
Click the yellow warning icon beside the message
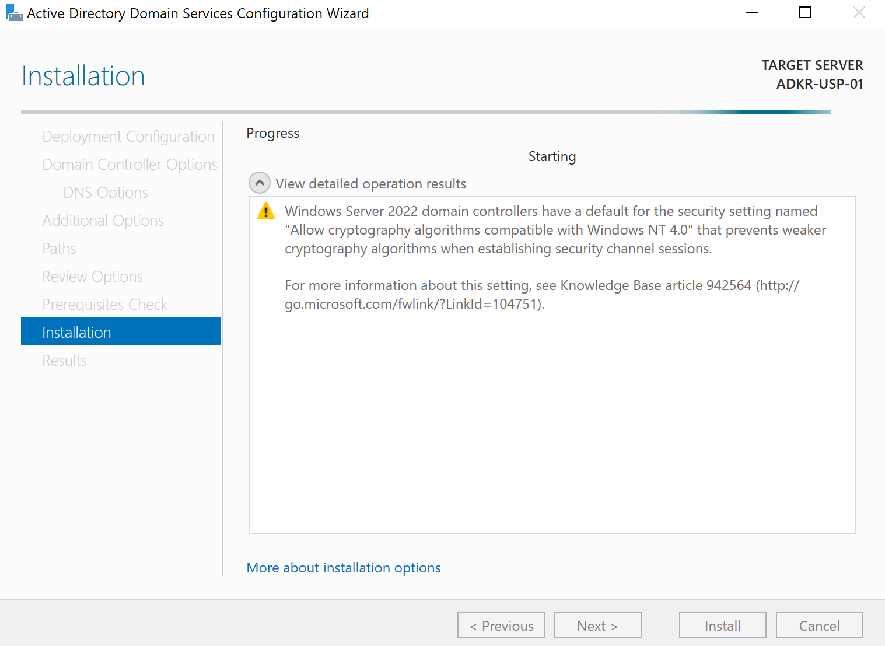click(266, 211)
